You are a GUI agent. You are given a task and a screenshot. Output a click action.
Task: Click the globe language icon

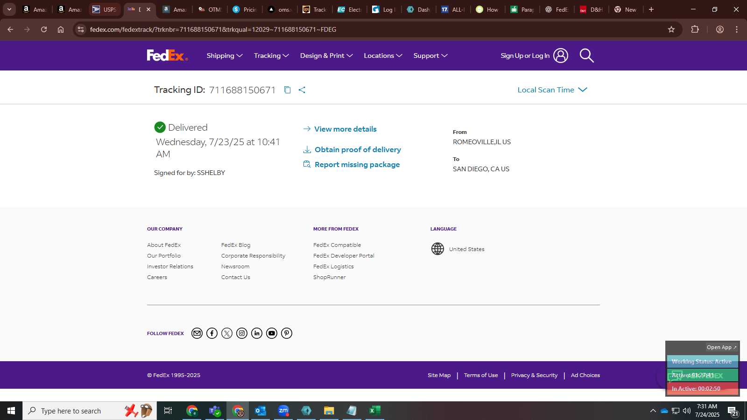pyautogui.click(x=437, y=249)
